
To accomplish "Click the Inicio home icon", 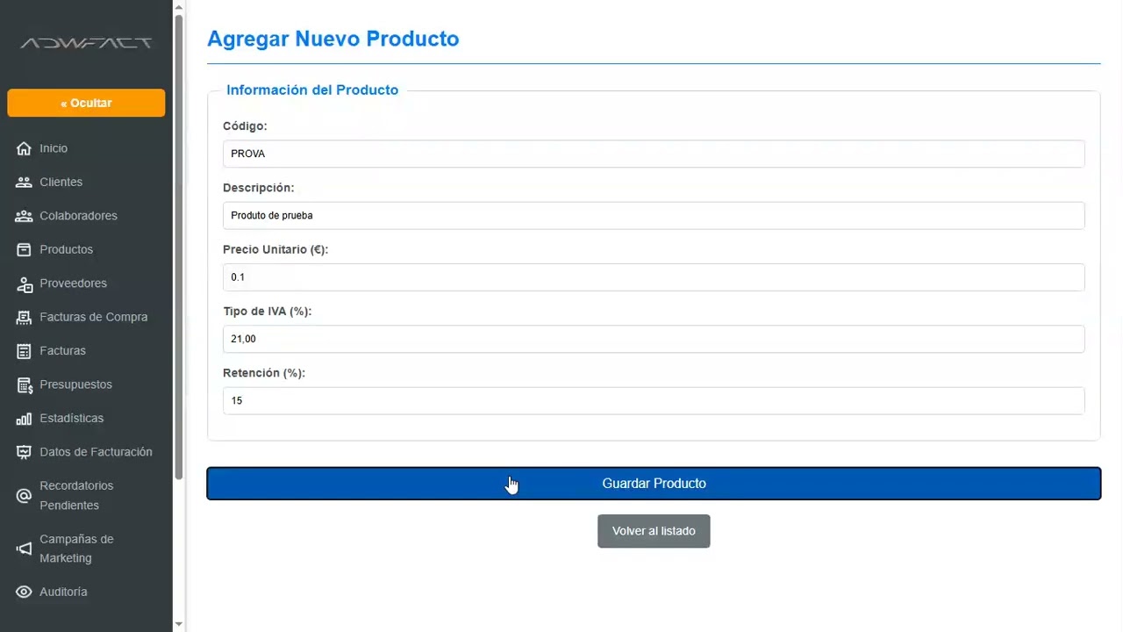I will coord(24,148).
